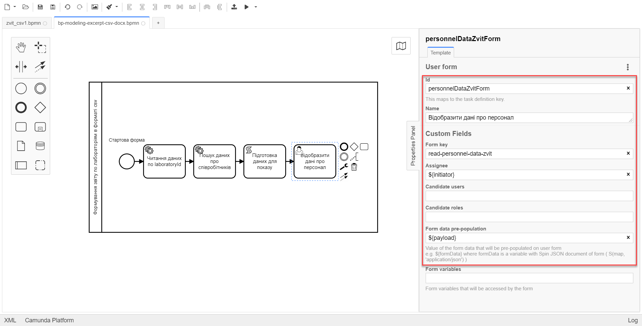The width and height of the screenshot is (642, 326).
Task: Collapse the Properties Panel side tab
Action: (413, 146)
